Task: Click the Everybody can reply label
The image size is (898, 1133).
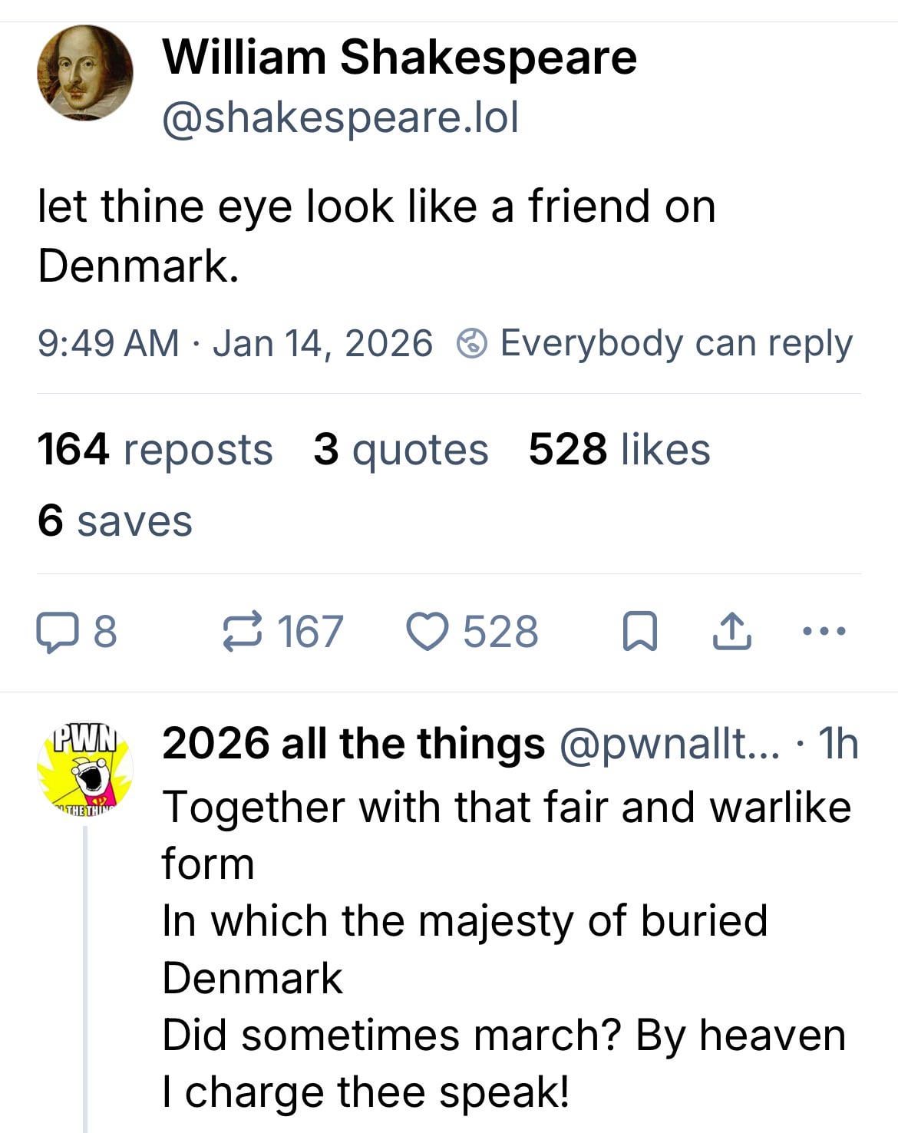Action: point(675,343)
